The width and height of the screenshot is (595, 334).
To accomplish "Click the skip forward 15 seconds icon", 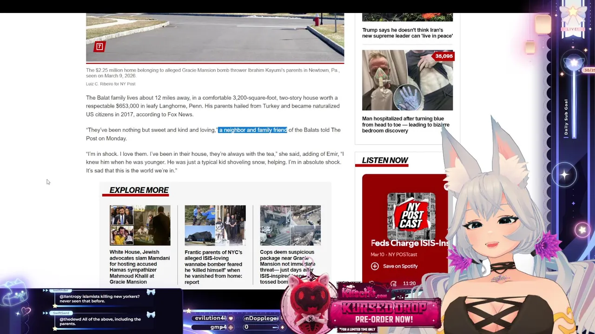I will 393,283.
